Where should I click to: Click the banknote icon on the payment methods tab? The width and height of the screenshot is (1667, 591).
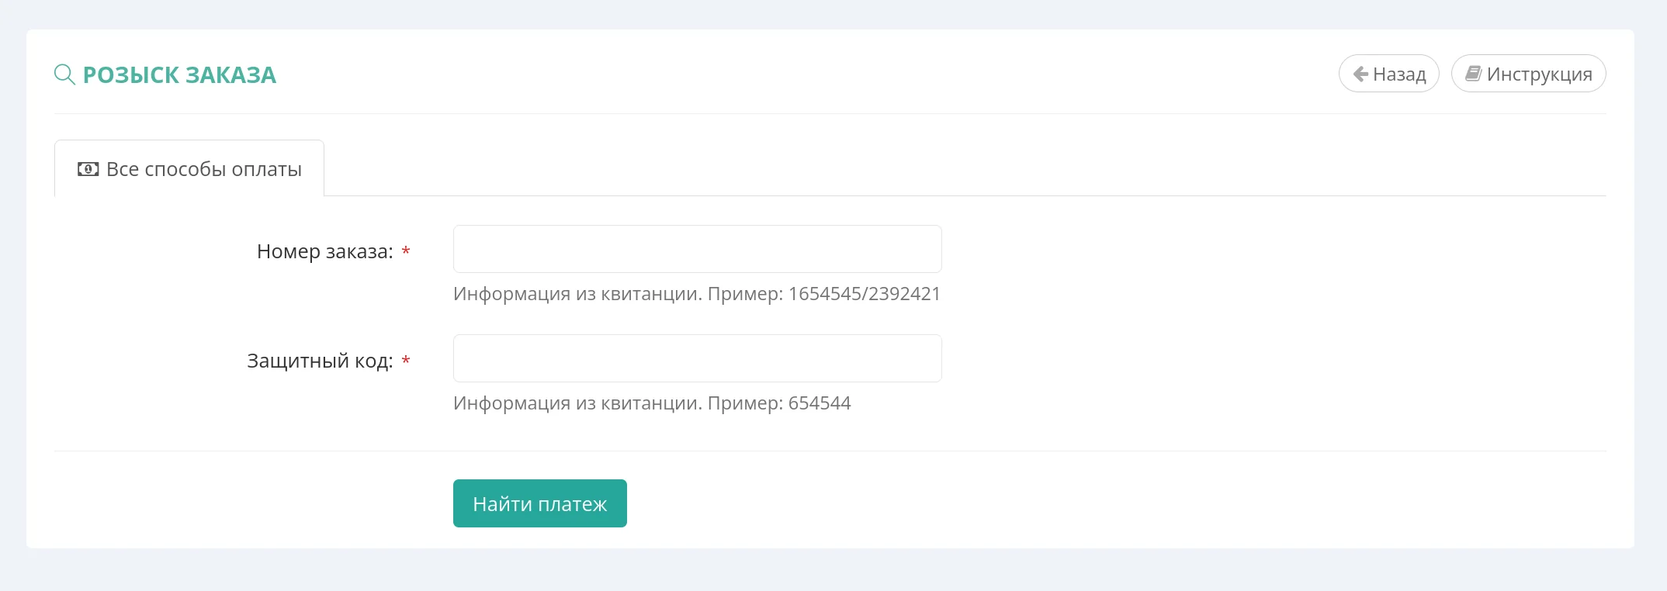pyautogui.click(x=89, y=168)
